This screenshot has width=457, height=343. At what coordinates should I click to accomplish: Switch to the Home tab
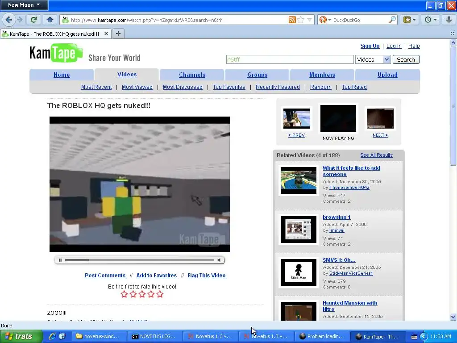click(62, 75)
